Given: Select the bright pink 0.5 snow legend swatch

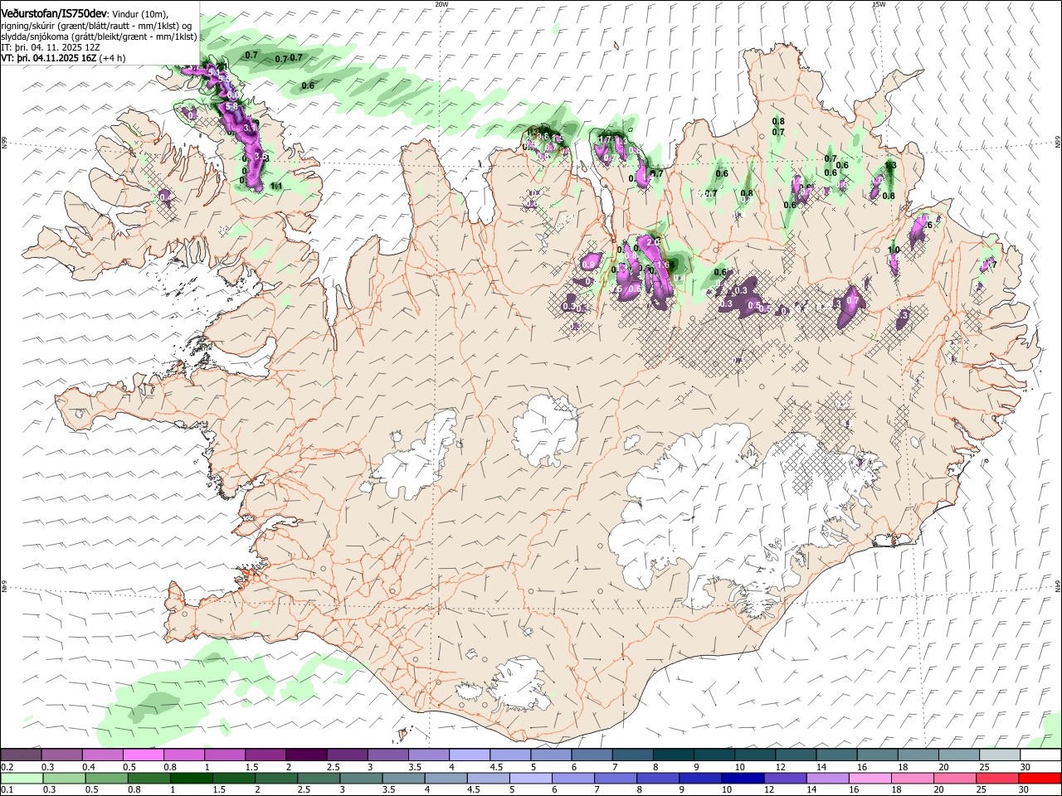Looking at the screenshot, I should click(143, 755).
